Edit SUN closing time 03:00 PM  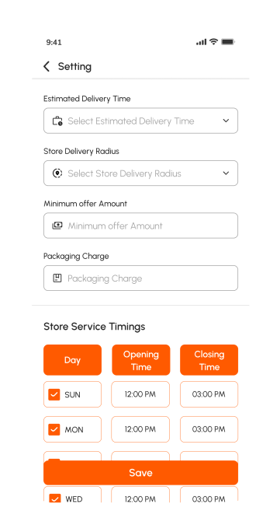(209, 394)
